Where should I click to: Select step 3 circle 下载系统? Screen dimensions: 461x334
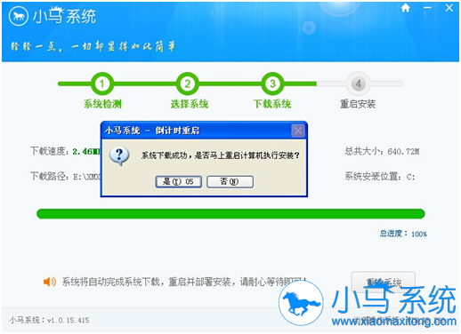coord(272,83)
